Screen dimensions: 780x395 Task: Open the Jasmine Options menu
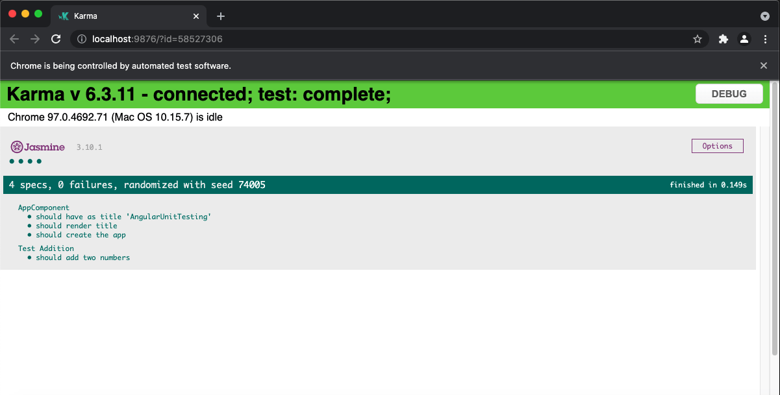[x=717, y=146]
